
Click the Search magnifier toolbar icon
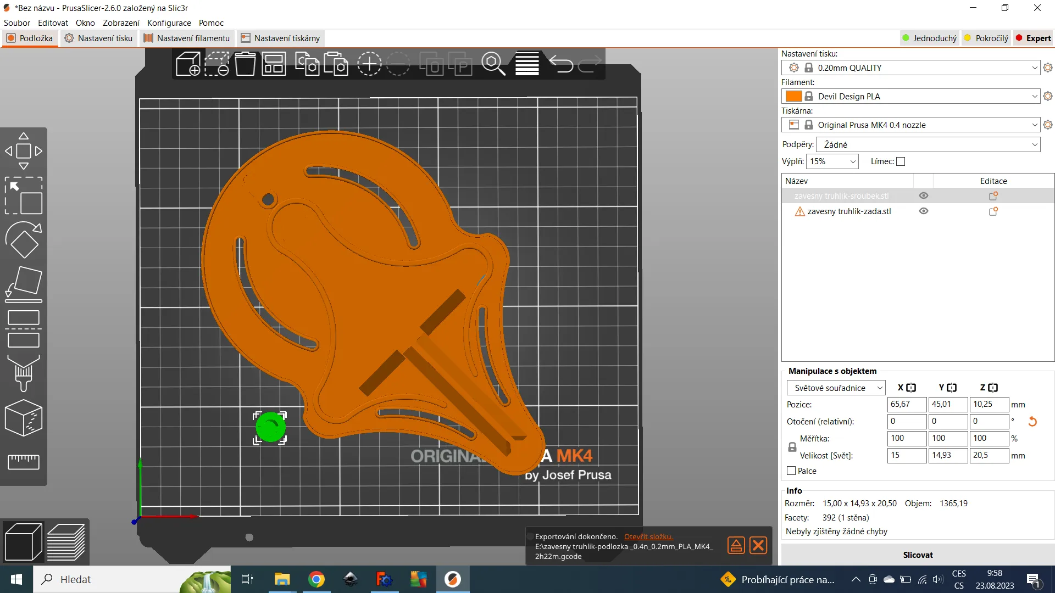[493, 64]
